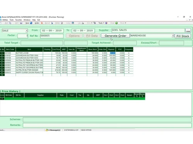Click the From date field
Image resolution: width=193 pixels, height=144 pixels.
[x=52, y=31]
